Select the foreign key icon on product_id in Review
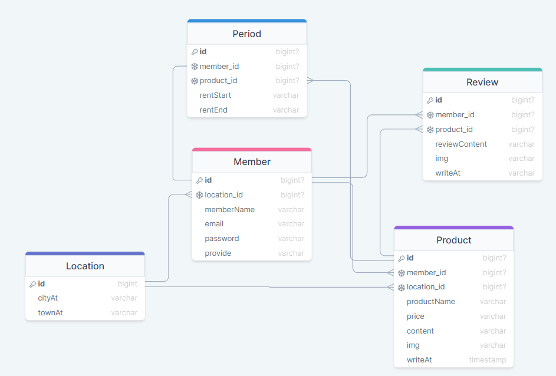 pos(429,129)
